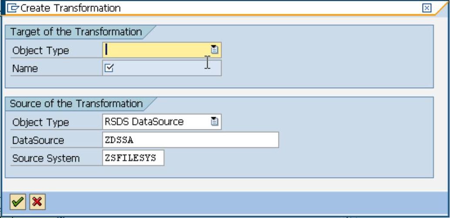Open the target Object Type dropdown list icon
Image resolution: width=450 pixels, height=218 pixels.
tap(214, 50)
